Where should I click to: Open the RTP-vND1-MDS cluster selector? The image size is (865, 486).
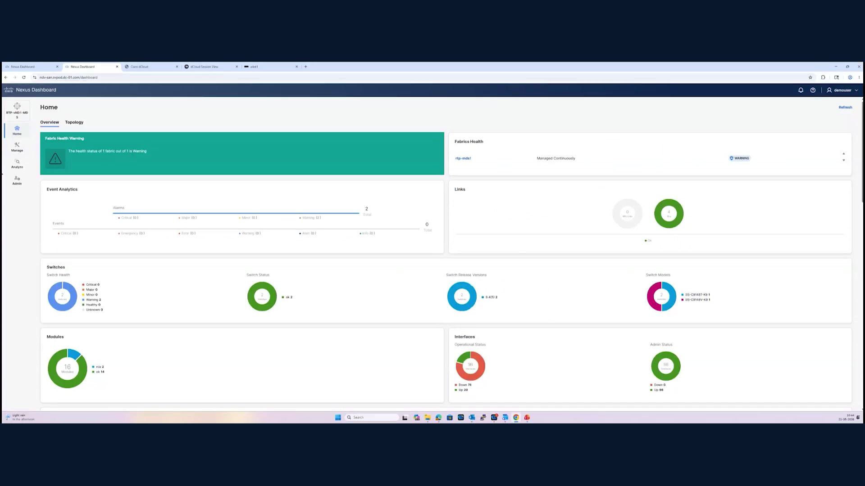click(17, 111)
